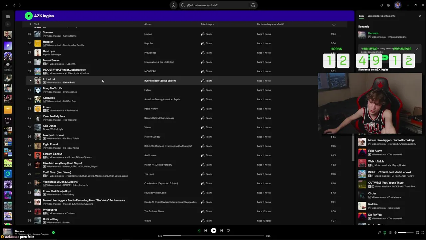Toggle repeat mode

coord(228,230)
